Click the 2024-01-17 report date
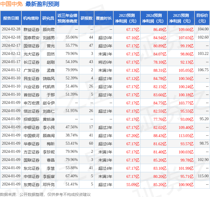The image size is (210, 197). point(11,62)
